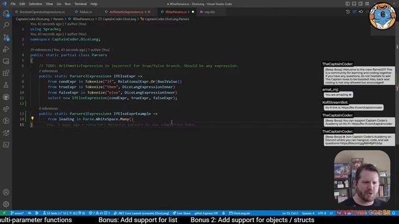Viewport: 399px width, 224px height.
Task: Click '2 references' code lens above IfElseExpr
Action: 49,71
